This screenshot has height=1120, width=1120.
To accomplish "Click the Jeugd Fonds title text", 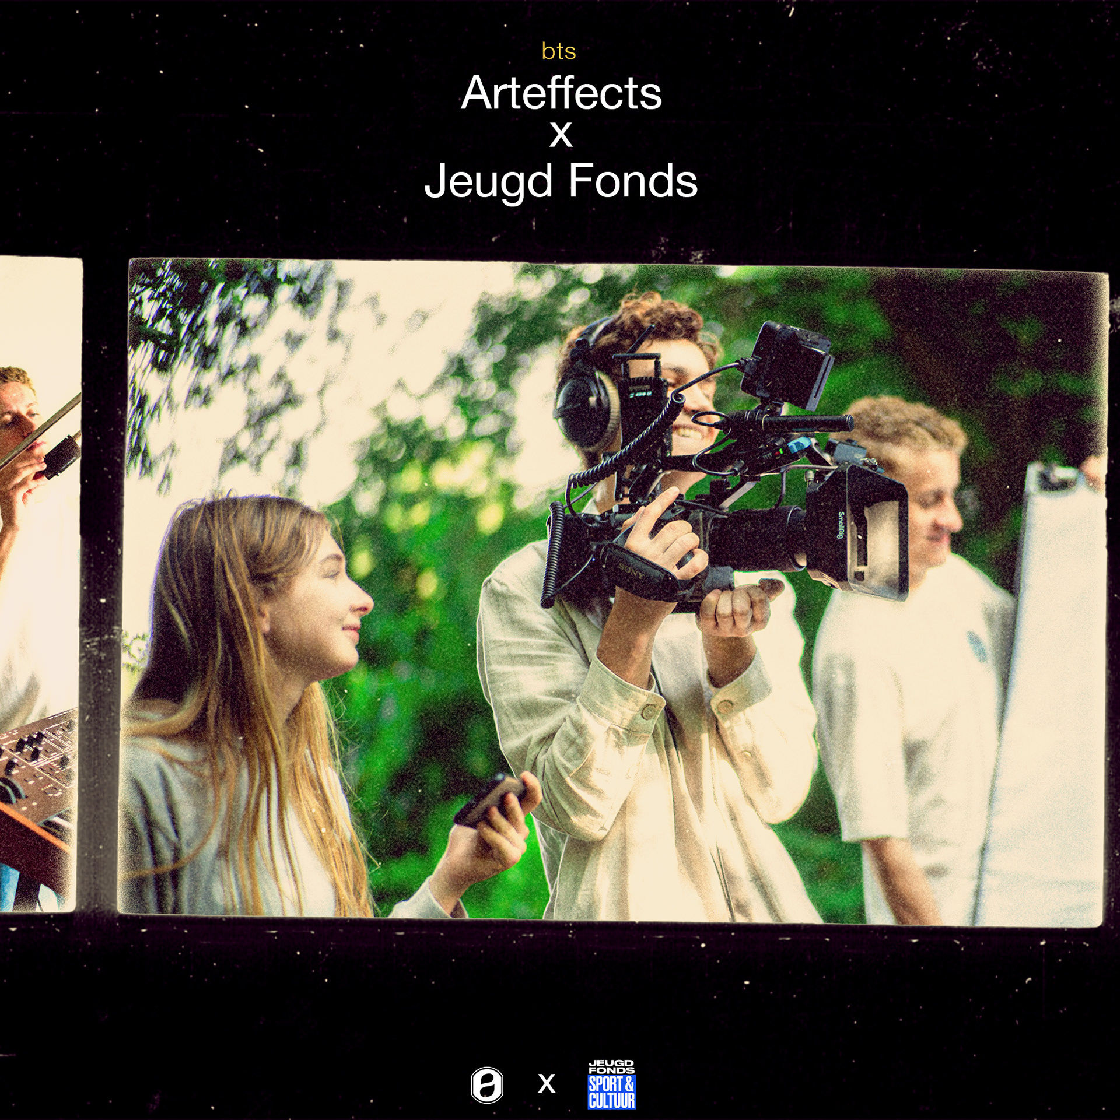I will tap(561, 181).
